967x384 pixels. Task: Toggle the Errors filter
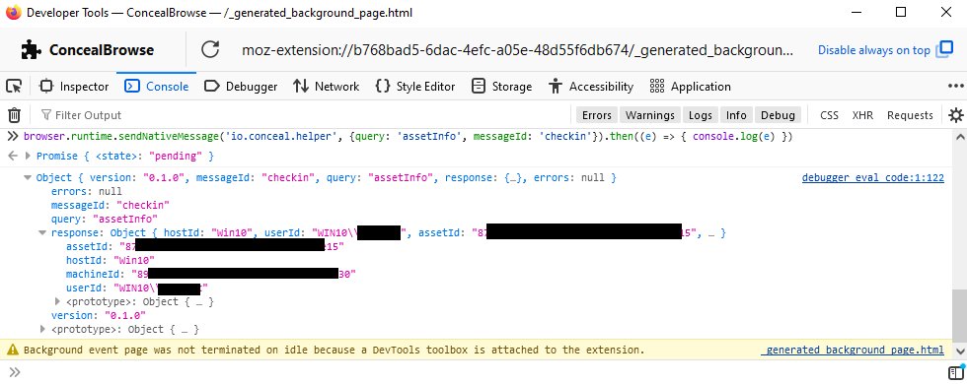[596, 115]
